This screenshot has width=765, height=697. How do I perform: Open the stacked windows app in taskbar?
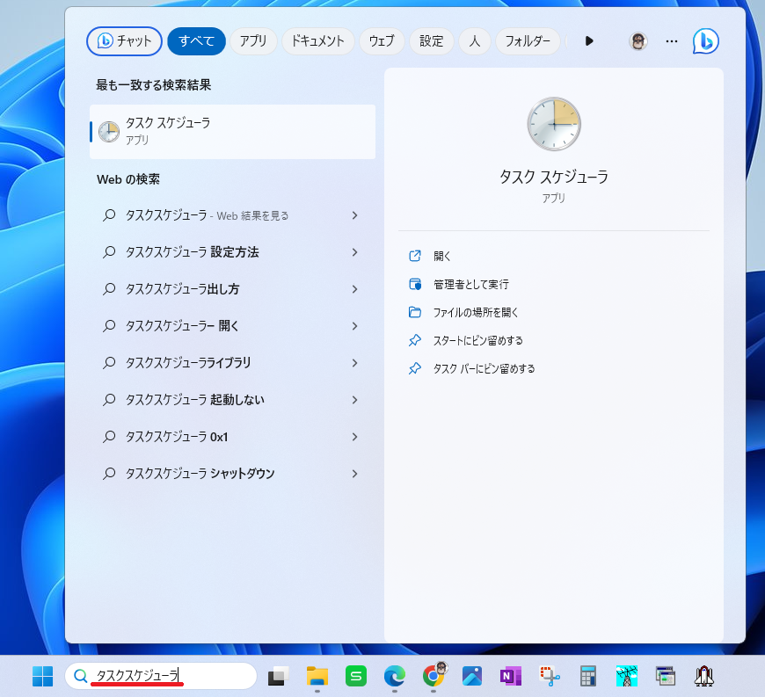[x=665, y=676]
